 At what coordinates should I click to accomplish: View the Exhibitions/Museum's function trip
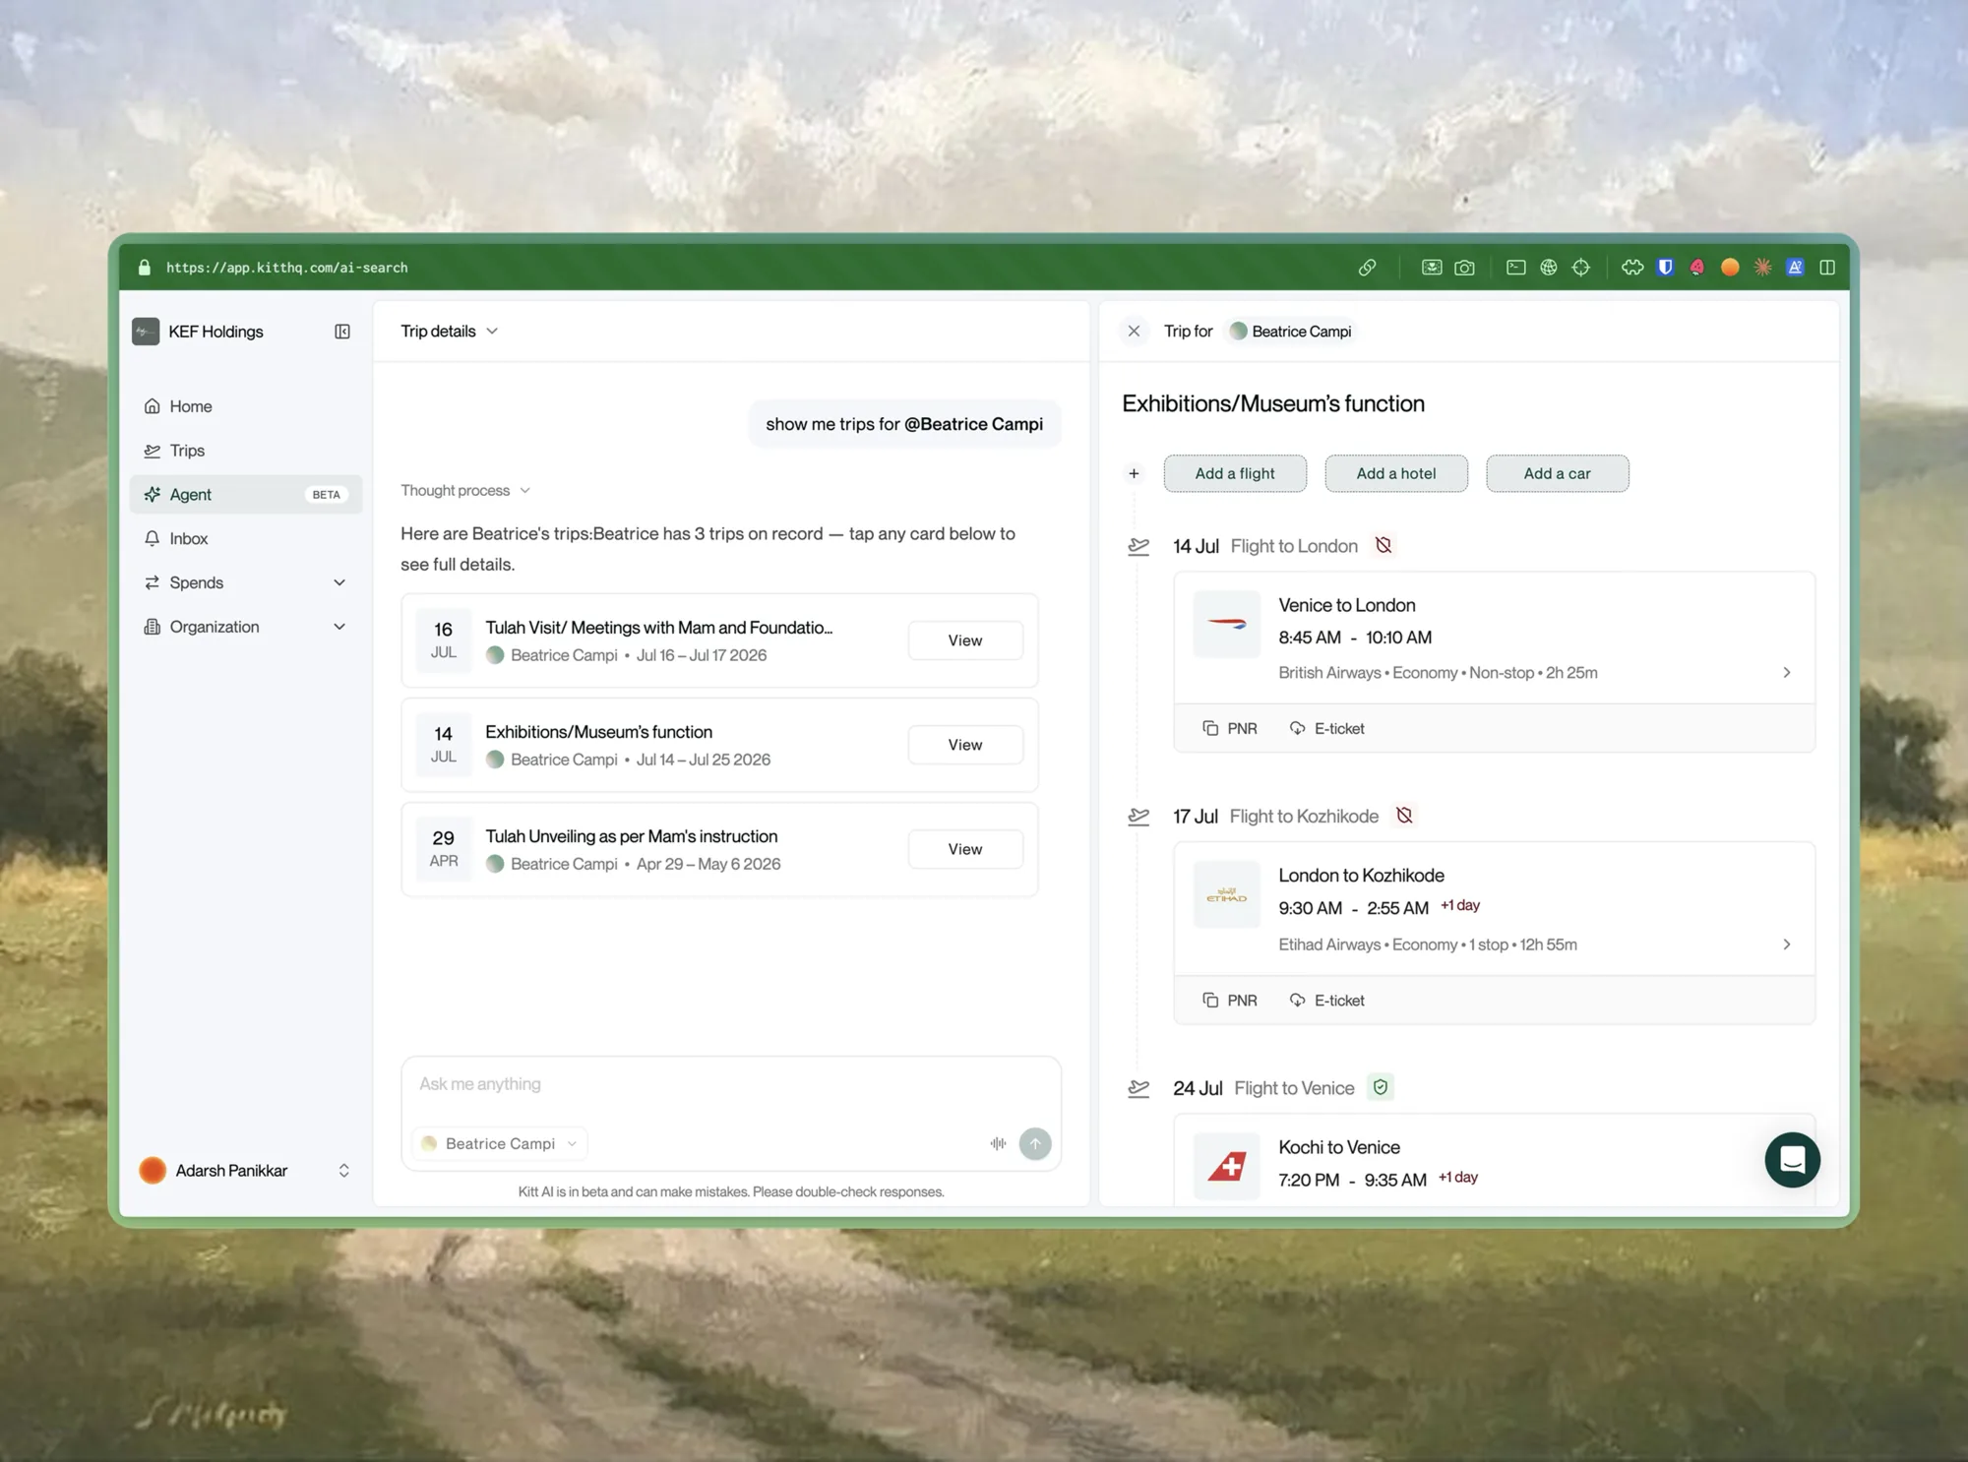(x=964, y=745)
